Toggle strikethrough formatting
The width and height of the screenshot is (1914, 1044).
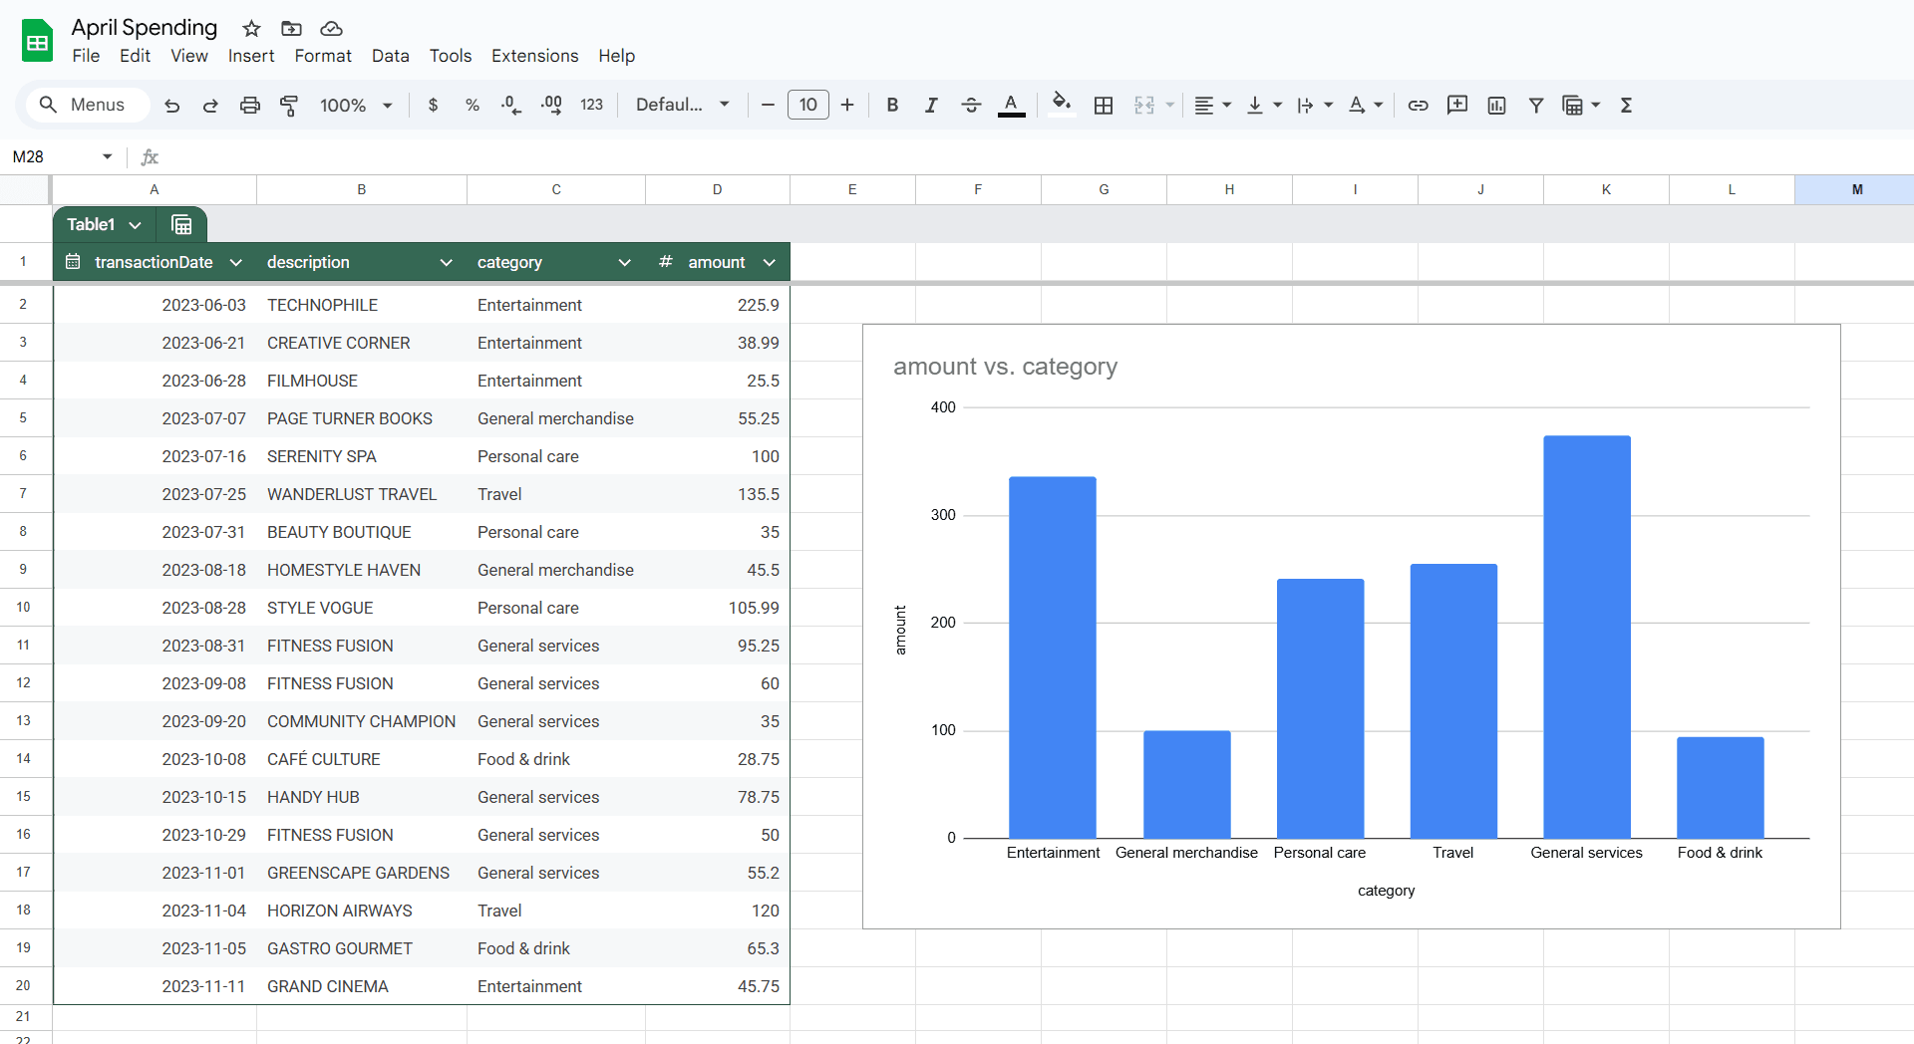[x=971, y=105]
